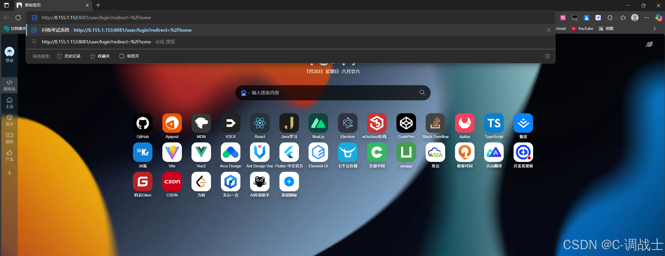
Task: Open the 火山翻译 shortcut icon
Action: click(x=494, y=152)
